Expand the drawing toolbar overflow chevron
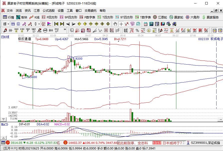 coord(65,29)
